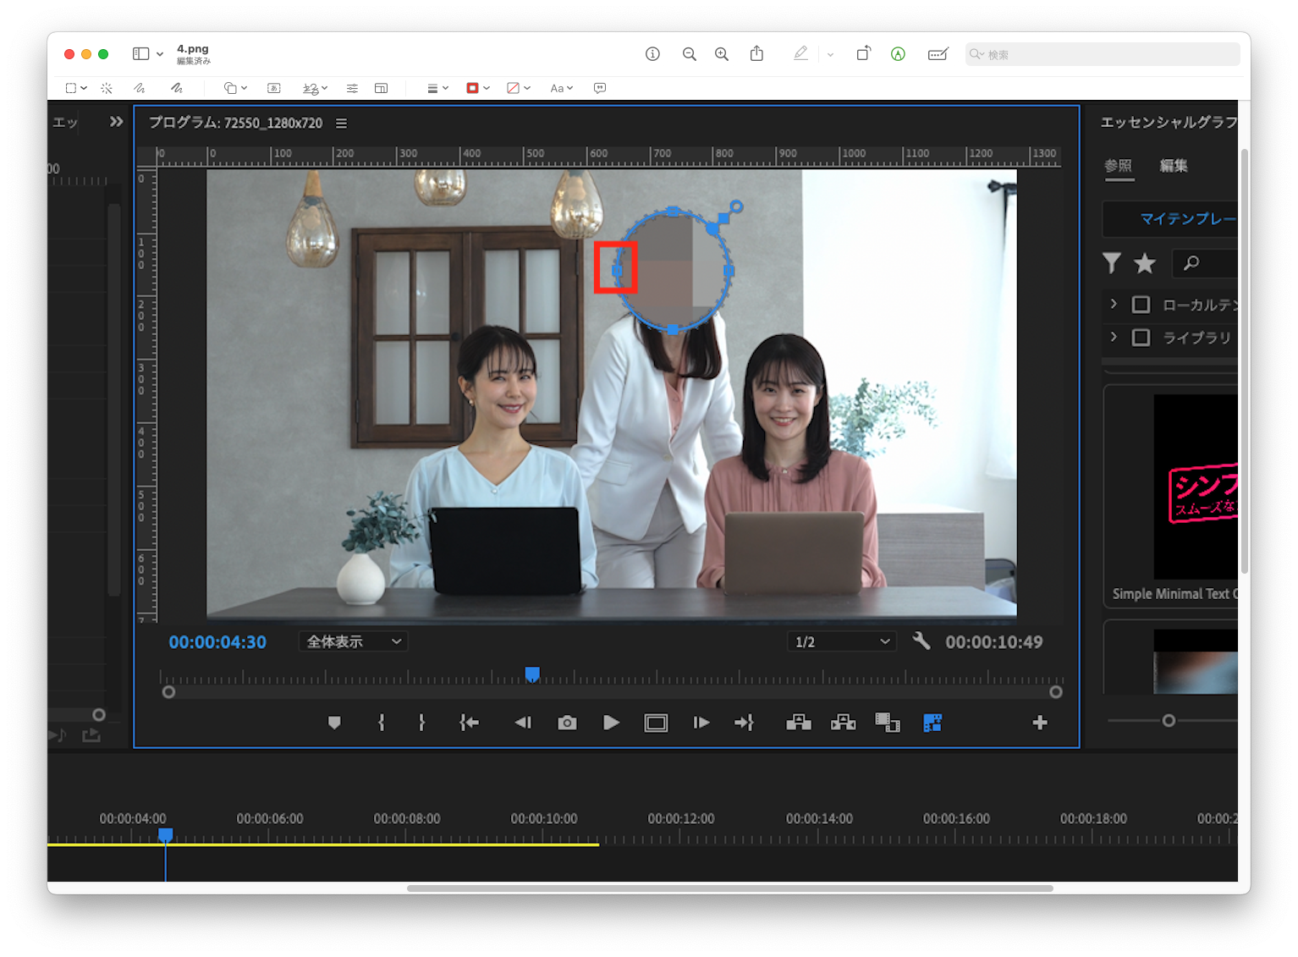This screenshot has width=1298, height=957.
Task: Click the Add Marker icon
Action: point(335,723)
